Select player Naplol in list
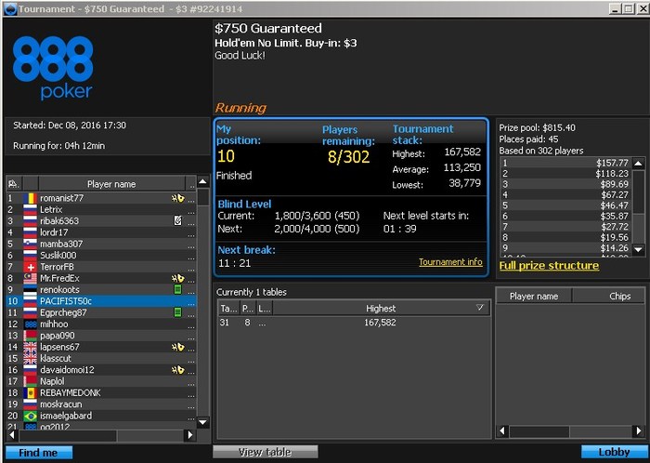 100,381
